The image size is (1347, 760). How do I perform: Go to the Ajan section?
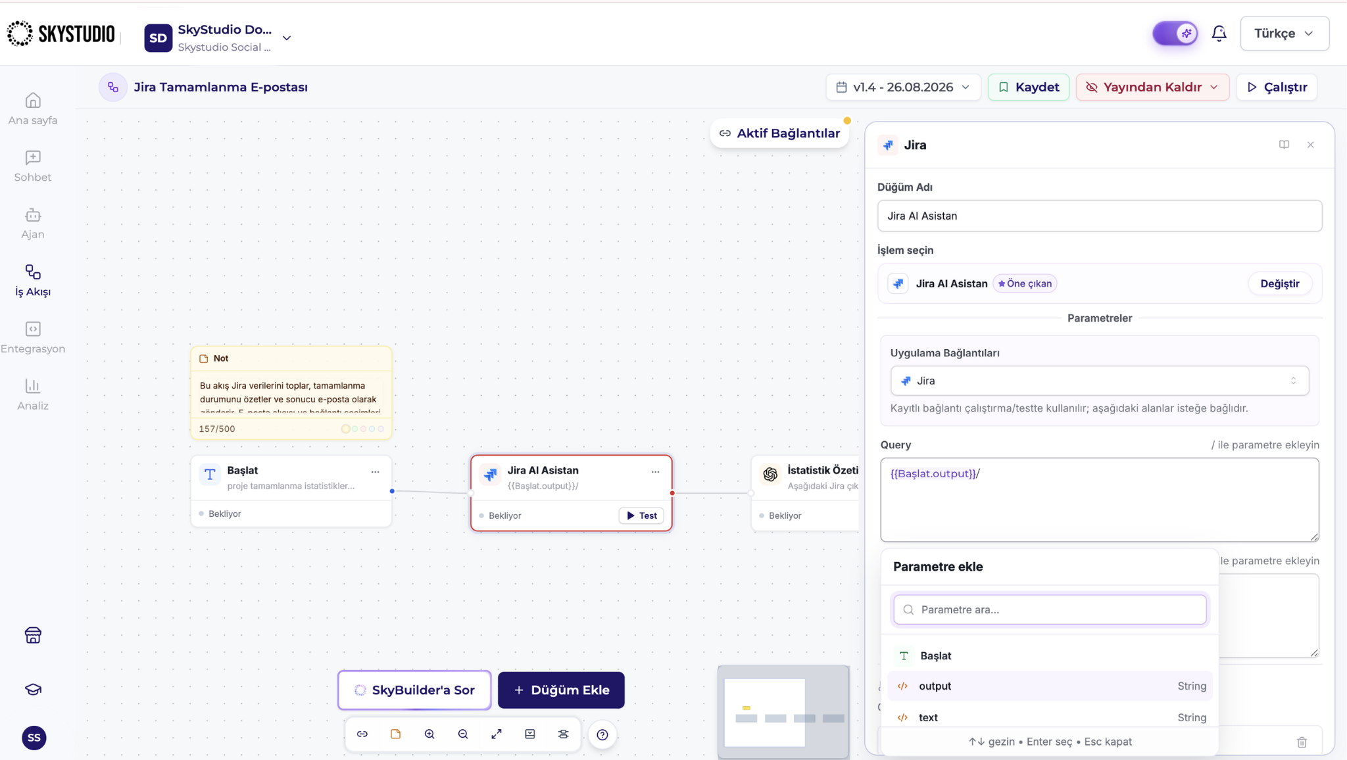[33, 224]
